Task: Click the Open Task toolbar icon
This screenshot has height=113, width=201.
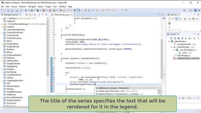Action: tap(64, 10)
